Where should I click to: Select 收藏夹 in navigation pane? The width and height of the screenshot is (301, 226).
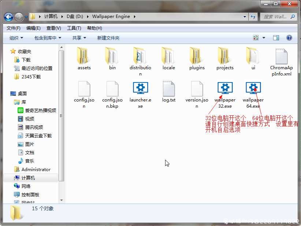21,51
